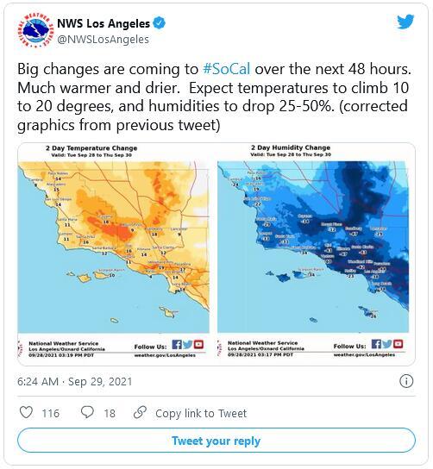Open the tweet info icon
Viewport: 433px width, 469px height.
pyautogui.click(x=406, y=381)
